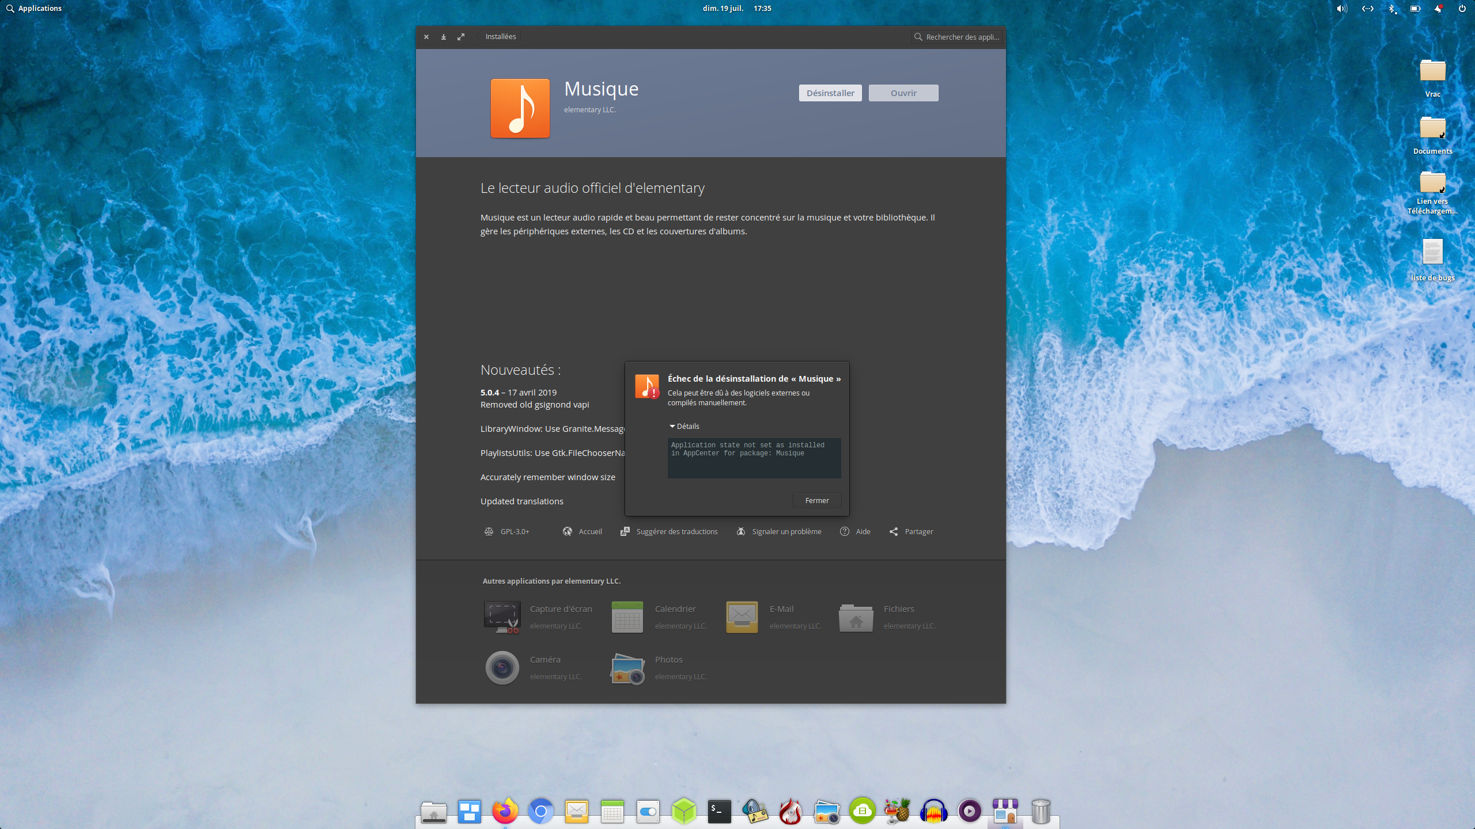The image size is (1475, 829).
Task: Open E-Mail app entry
Action: pos(774,617)
